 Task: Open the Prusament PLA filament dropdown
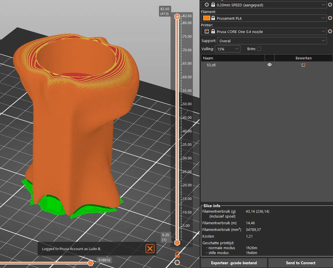click(x=264, y=18)
